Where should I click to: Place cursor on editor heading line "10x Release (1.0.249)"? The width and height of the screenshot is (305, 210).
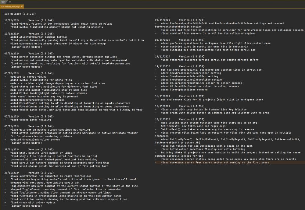(20, 14)
